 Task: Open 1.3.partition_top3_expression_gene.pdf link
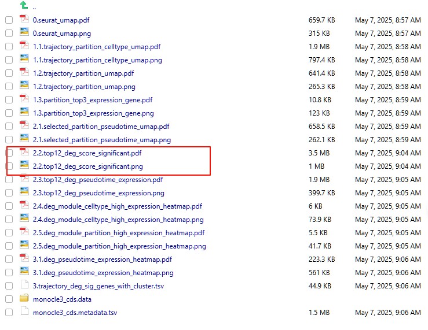click(93, 100)
